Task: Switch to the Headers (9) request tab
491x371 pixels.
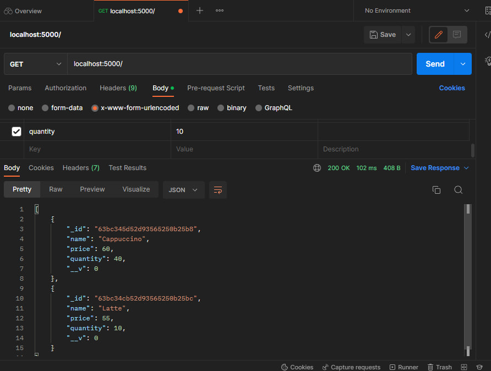Action: tap(118, 88)
